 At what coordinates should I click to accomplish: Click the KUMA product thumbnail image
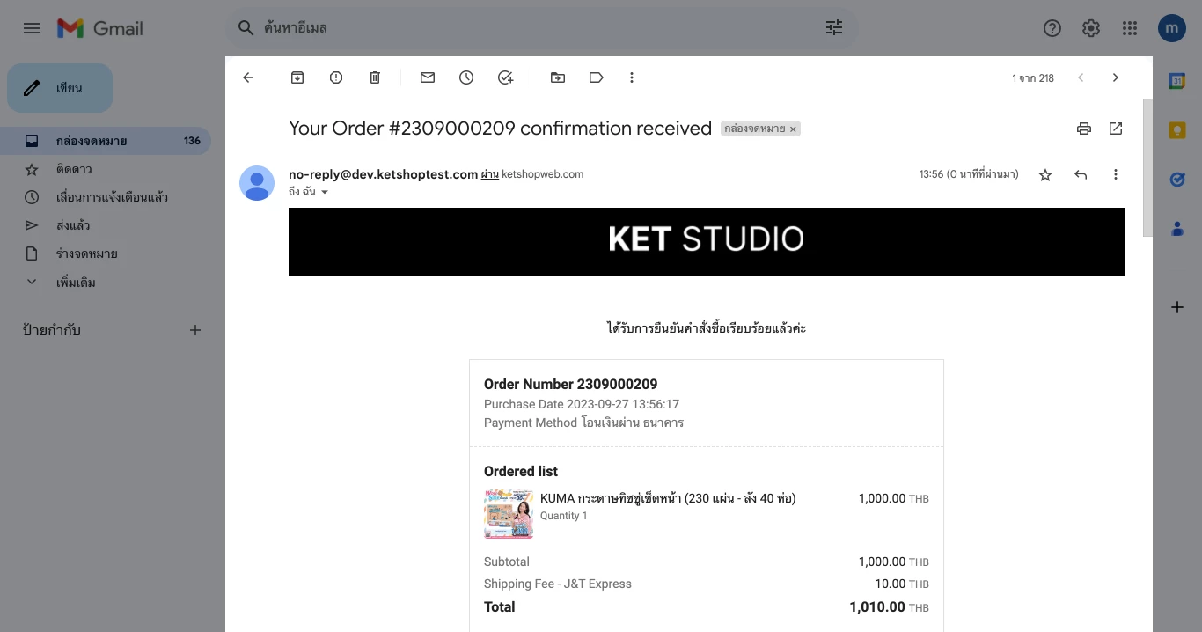(x=509, y=514)
